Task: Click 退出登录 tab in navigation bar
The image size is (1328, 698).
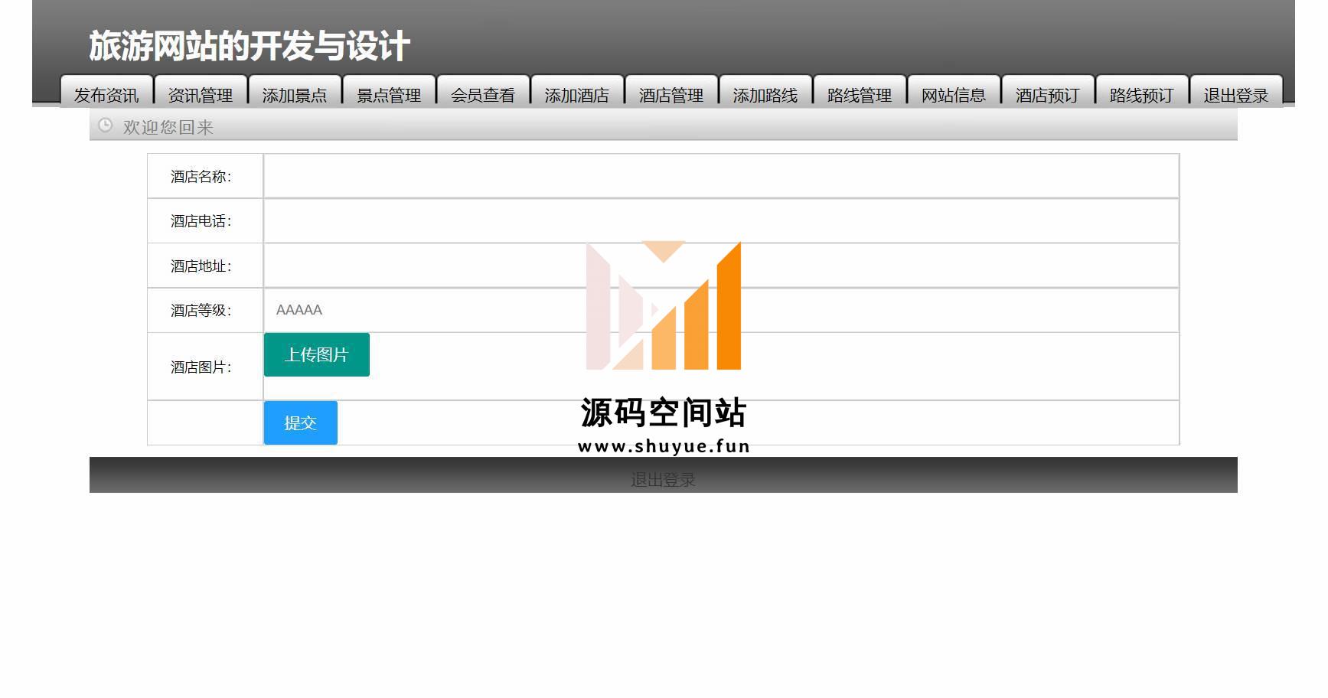Action: 1237,92
